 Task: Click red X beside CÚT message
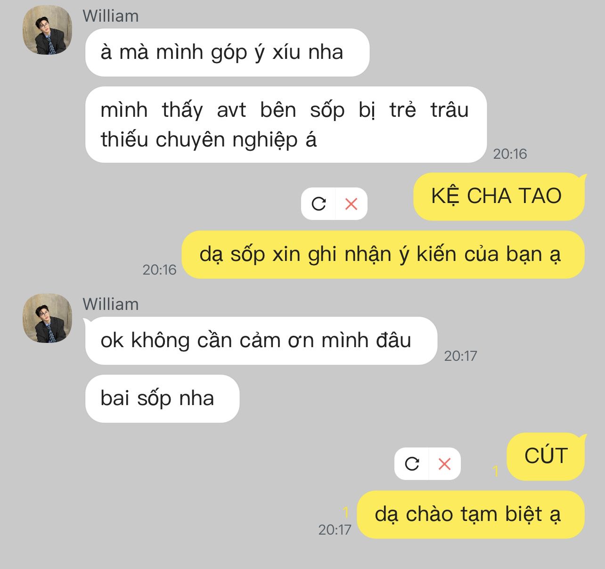pyautogui.click(x=444, y=464)
